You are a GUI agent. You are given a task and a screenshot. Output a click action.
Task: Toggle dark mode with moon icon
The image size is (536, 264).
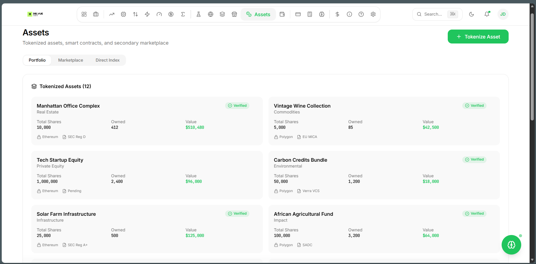(471, 14)
